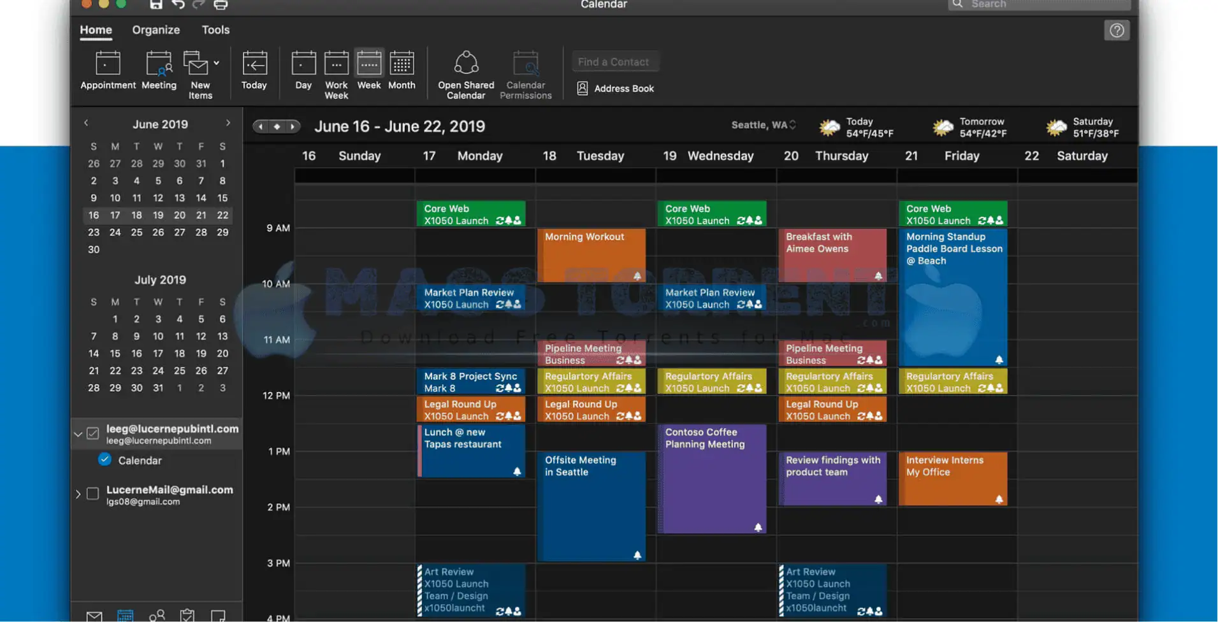
Task: Go to next month in mini calendar
Action: (228, 123)
